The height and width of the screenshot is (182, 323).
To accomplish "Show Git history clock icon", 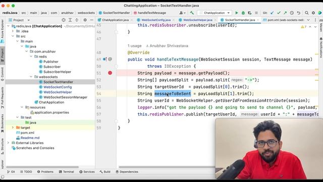I will (x=292, y=13).
